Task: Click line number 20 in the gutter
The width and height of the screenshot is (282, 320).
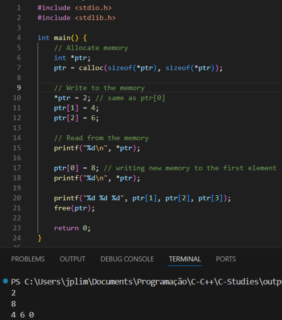Action: 17,198
